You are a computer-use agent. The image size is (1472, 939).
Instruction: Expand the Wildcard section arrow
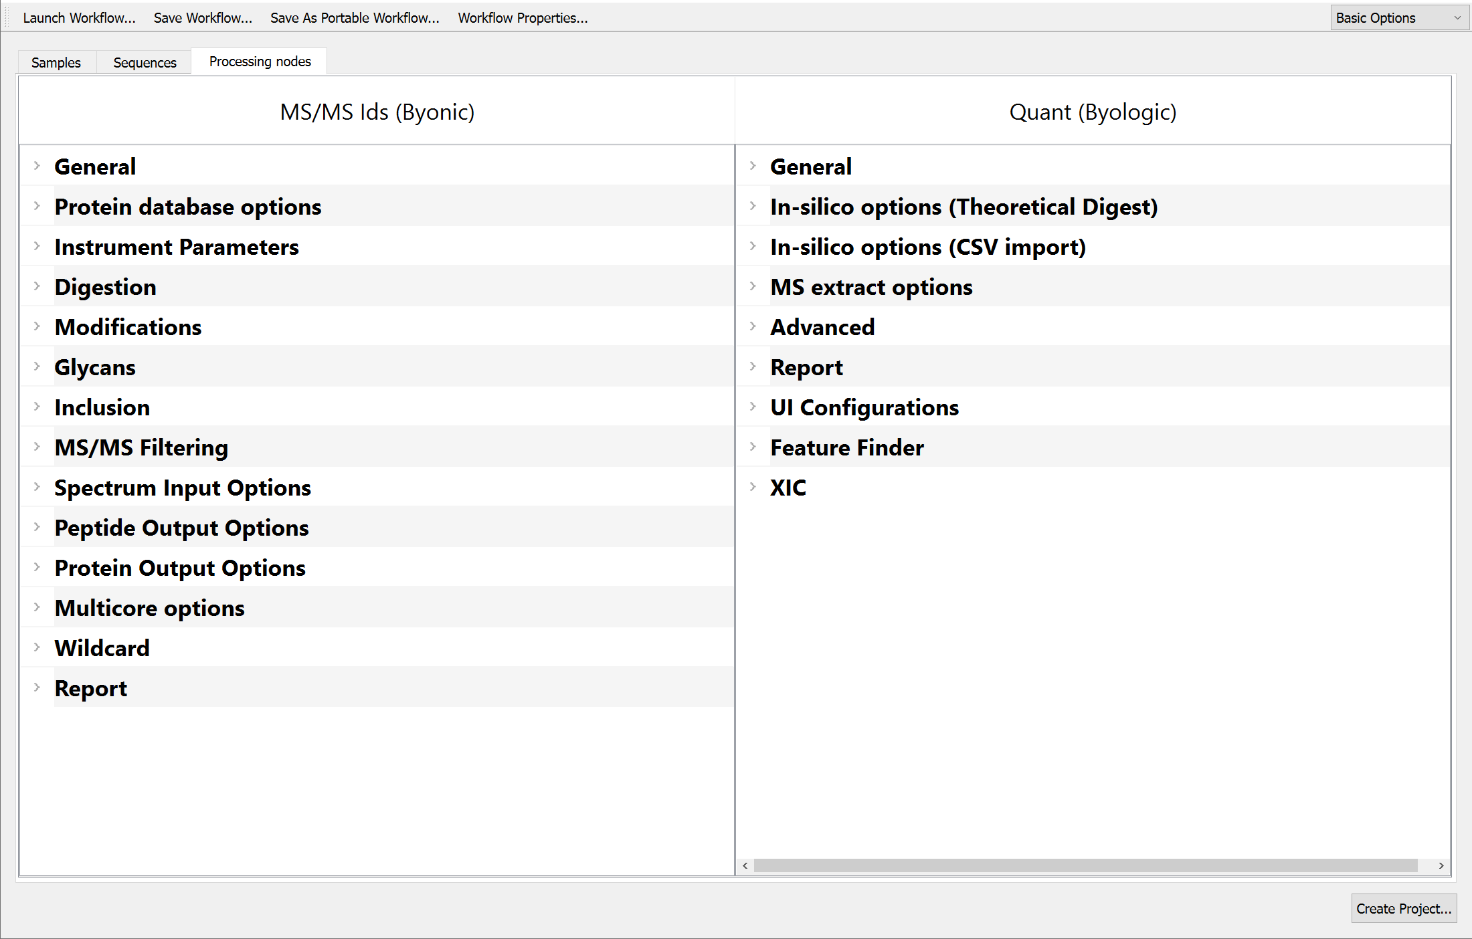pos(37,647)
